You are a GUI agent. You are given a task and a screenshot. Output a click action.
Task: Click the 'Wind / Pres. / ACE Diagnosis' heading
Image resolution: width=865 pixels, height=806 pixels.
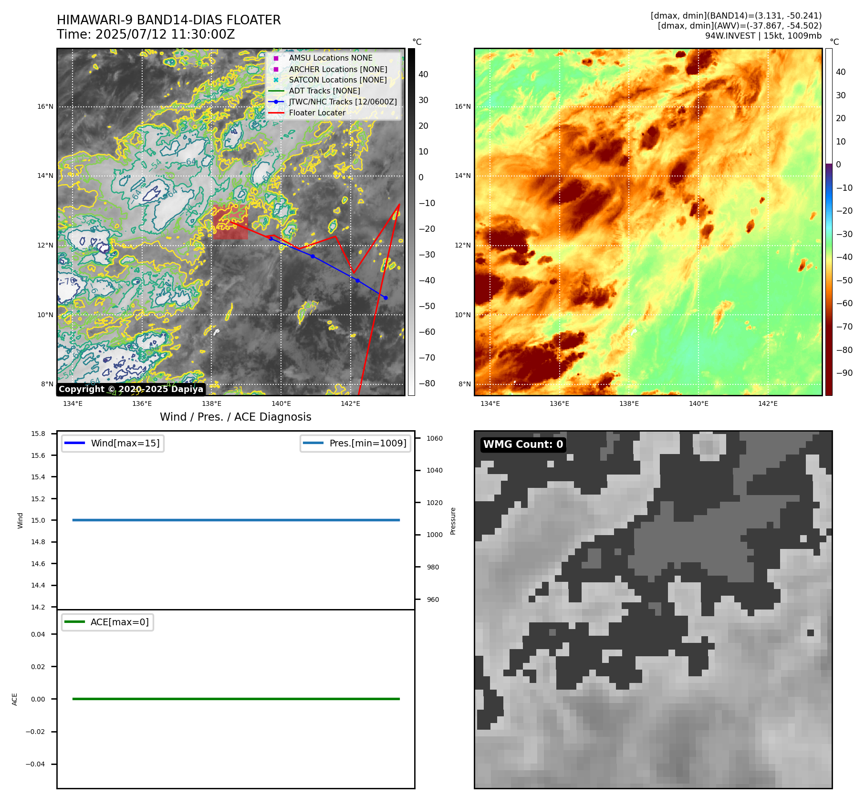(x=236, y=417)
